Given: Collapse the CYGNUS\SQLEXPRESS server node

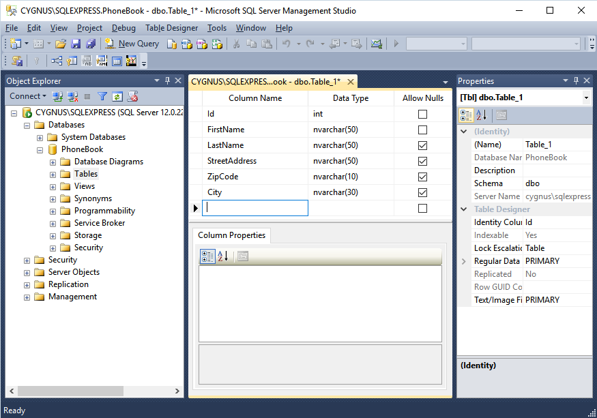Looking at the screenshot, I should [x=14, y=113].
